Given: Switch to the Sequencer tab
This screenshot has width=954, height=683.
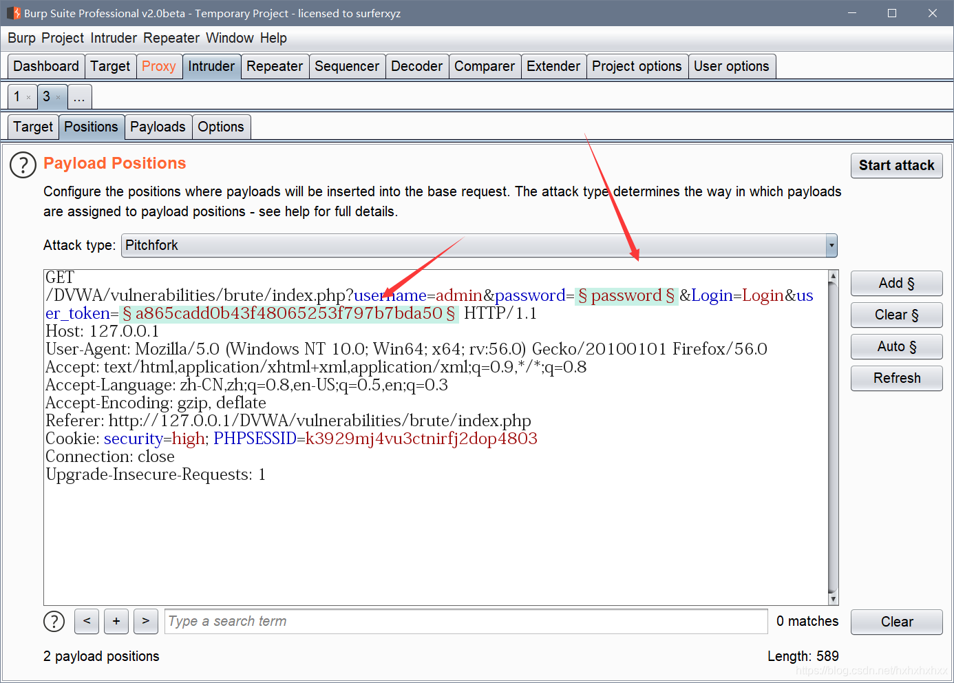Looking at the screenshot, I should point(347,66).
